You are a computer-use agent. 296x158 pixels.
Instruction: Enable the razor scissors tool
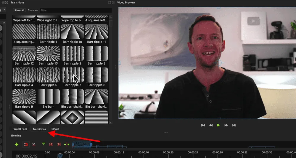click(x=34, y=144)
